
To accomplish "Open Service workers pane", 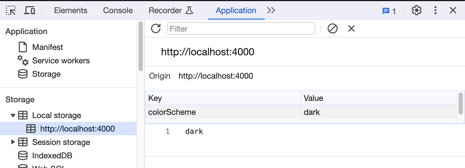I will tap(61, 61).
